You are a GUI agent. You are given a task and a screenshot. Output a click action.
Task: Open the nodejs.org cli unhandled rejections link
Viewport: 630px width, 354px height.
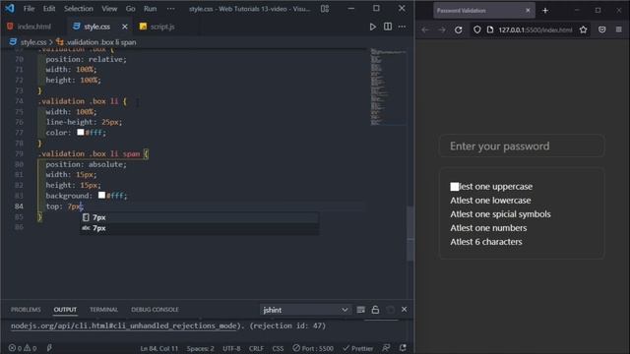coord(123,325)
